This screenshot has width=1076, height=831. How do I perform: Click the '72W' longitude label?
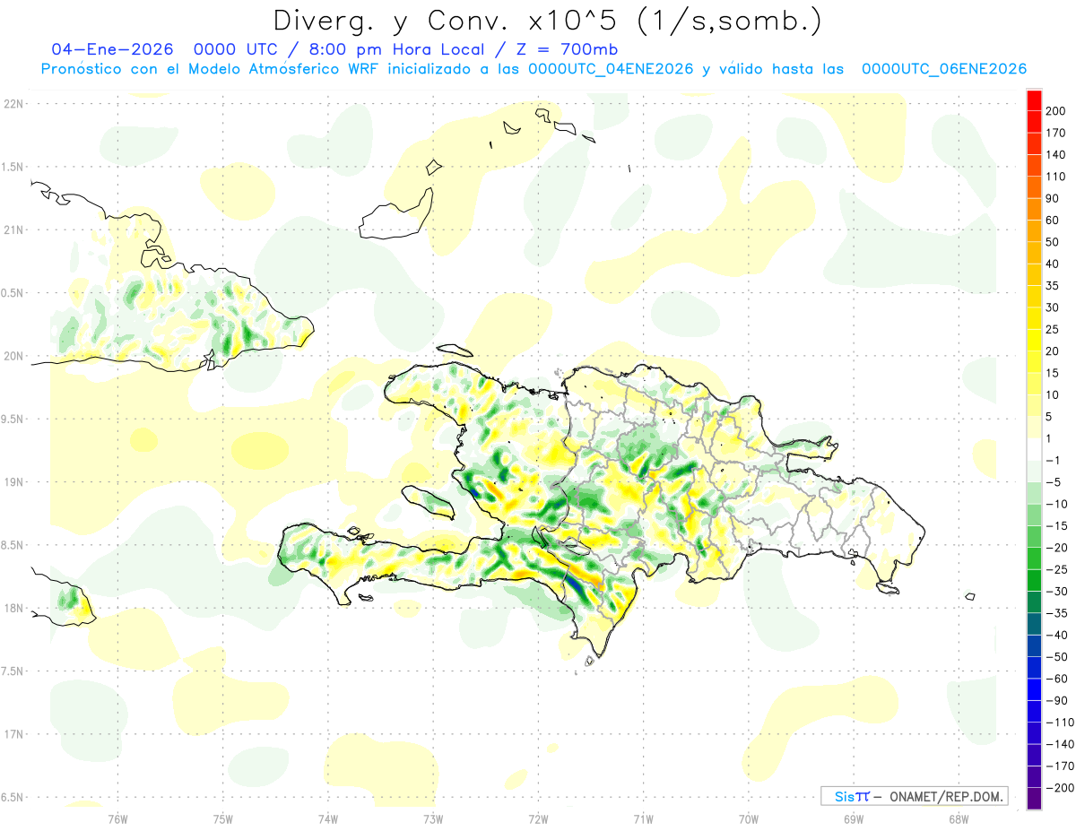coord(538,818)
